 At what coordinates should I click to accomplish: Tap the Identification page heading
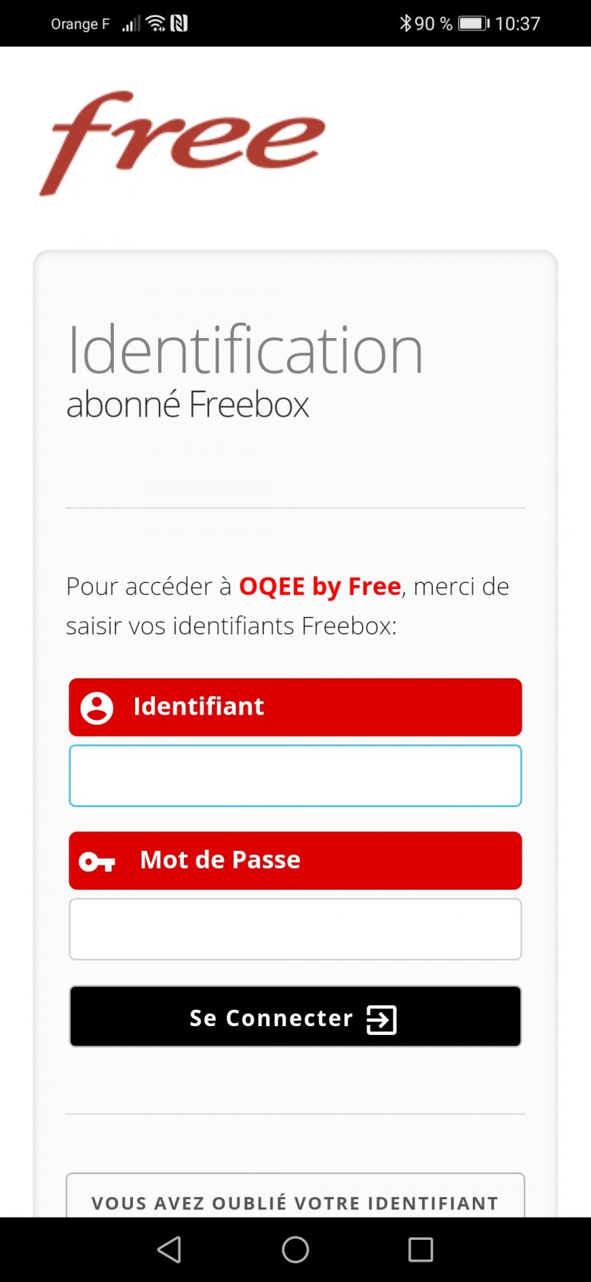245,349
